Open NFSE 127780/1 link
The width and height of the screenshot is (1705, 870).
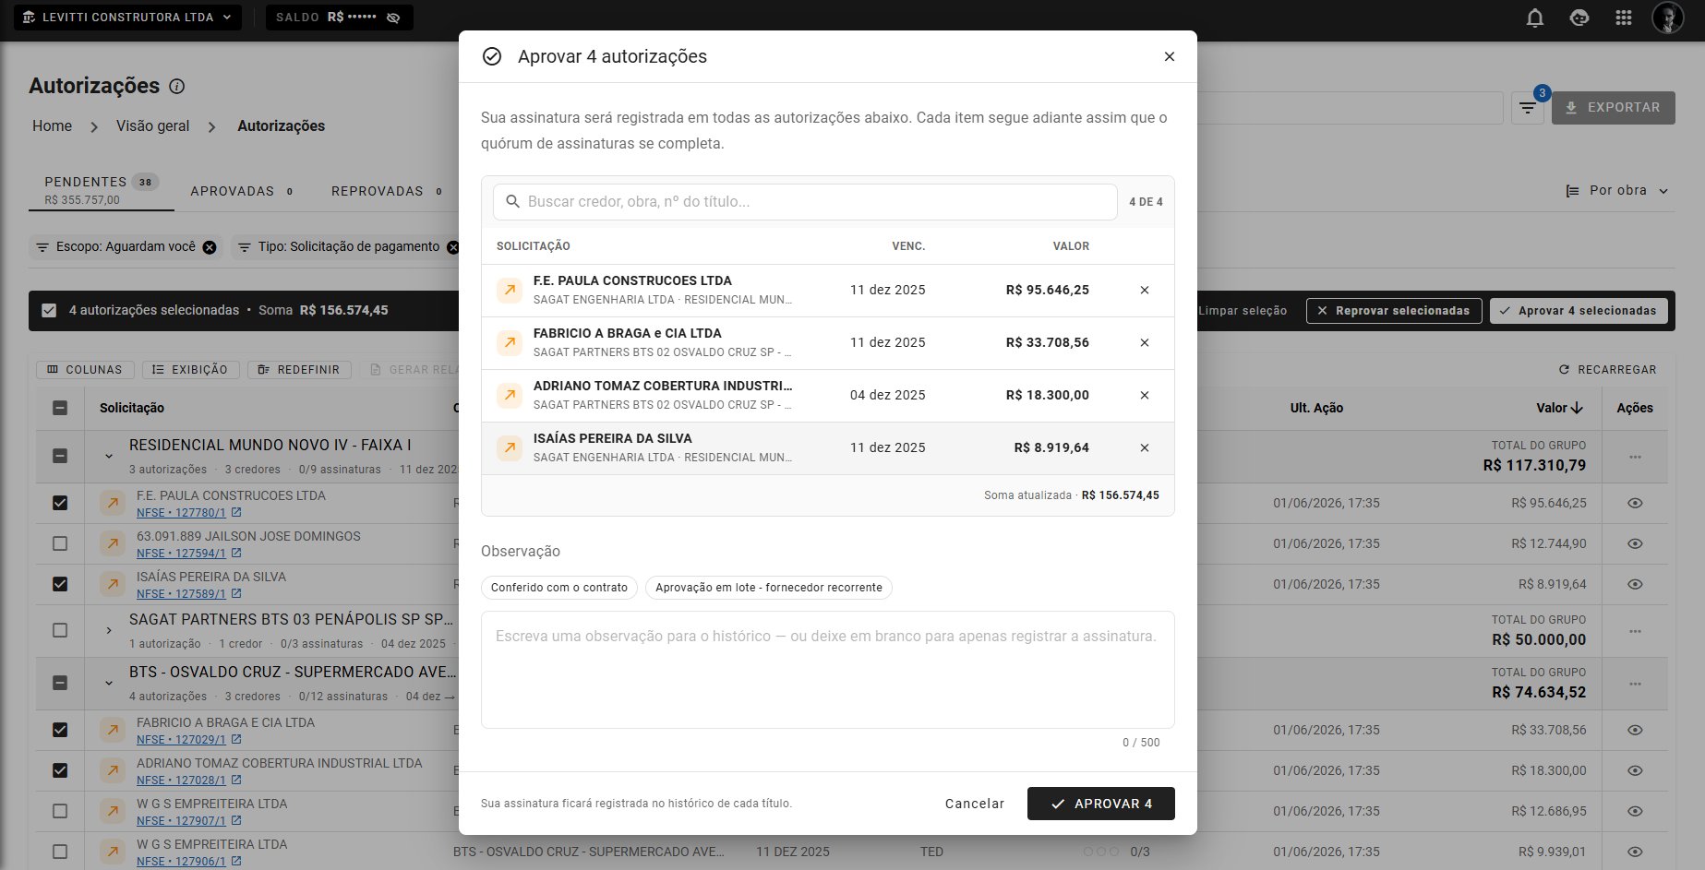coord(181,513)
